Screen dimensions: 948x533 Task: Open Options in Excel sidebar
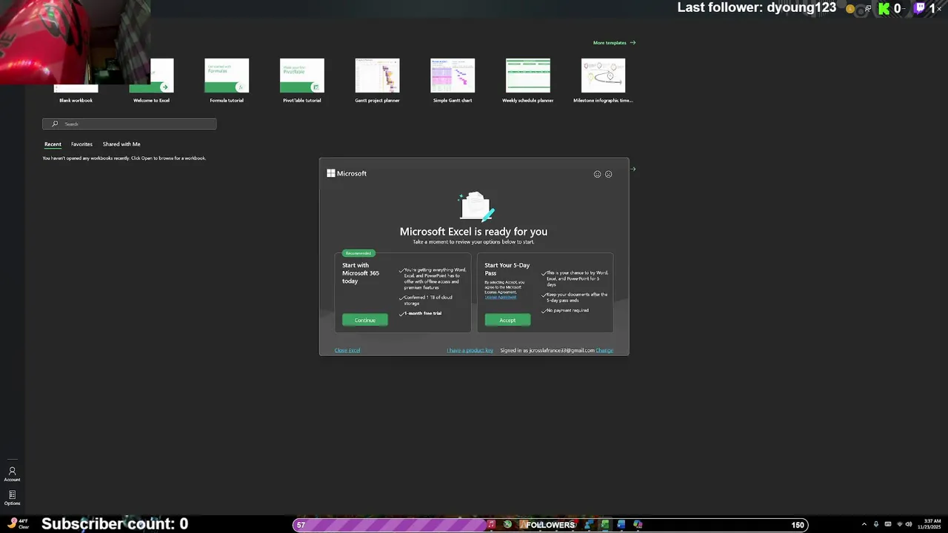click(x=12, y=497)
